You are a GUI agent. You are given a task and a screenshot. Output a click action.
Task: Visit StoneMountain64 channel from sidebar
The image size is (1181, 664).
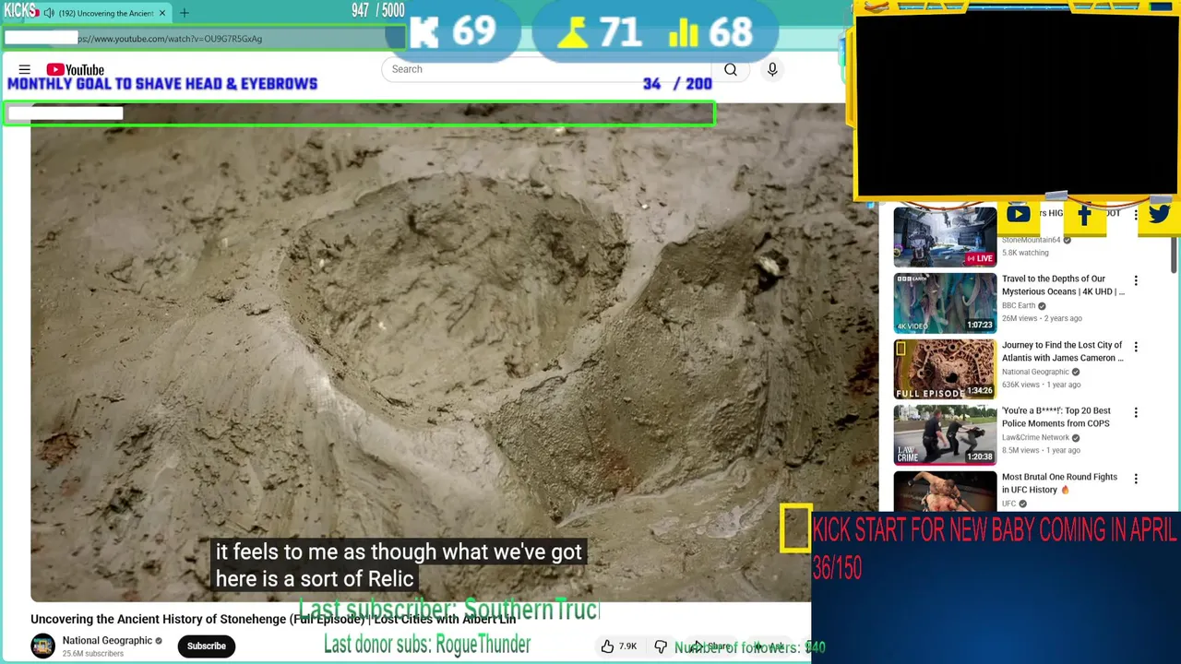coord(1031,240)
